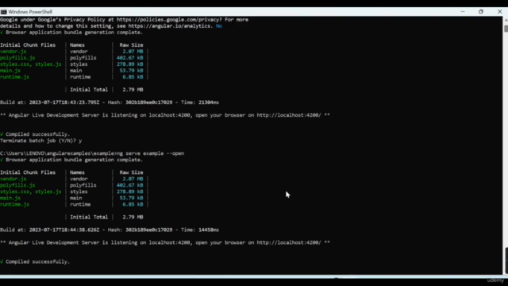The height and width of the screenshot is (286, 508).
Task: Click the first http://localhost:4200/ URL
Action: (x=289, y=115)
